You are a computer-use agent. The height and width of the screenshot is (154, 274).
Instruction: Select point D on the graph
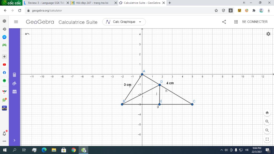tap(160, 85)
